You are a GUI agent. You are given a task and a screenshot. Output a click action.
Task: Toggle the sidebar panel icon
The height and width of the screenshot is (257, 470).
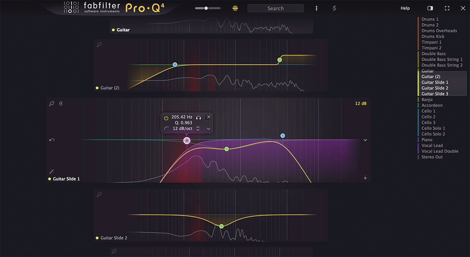(430, 8)
